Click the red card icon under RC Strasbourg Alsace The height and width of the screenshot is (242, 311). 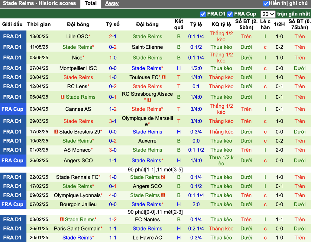149,100
